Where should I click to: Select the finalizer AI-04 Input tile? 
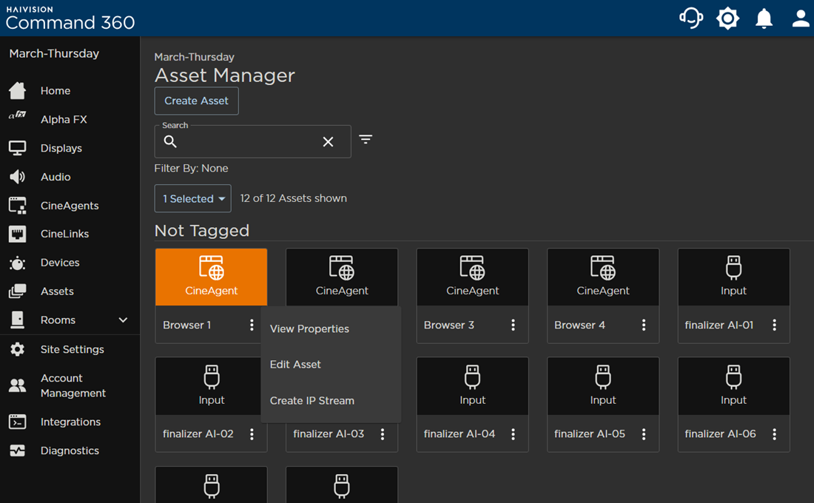coord(472,385)
